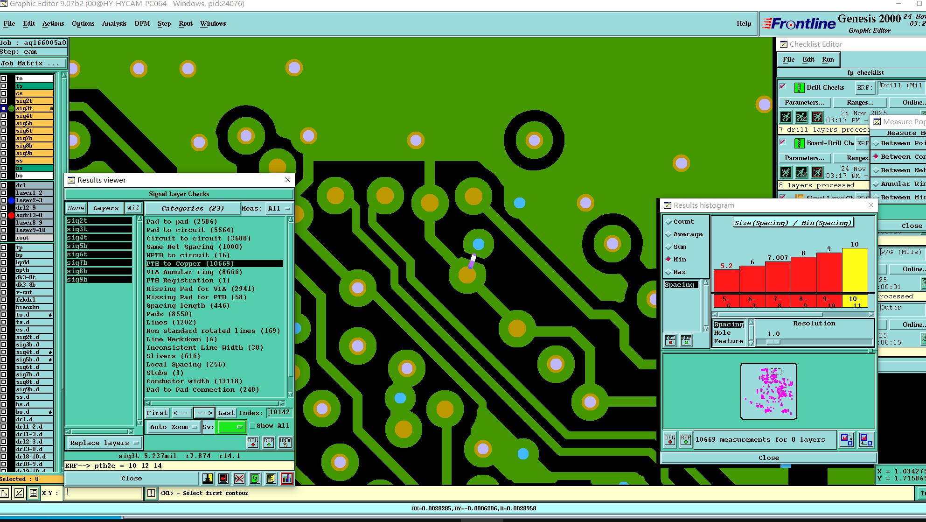Open the Analysis menu
The width and height of the screenshot is (926, 522).
[x=114, y=23]
